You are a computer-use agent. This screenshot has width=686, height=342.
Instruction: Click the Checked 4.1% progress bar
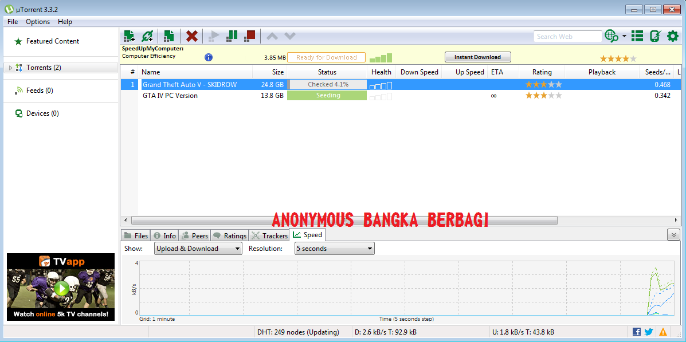(327, 84)
